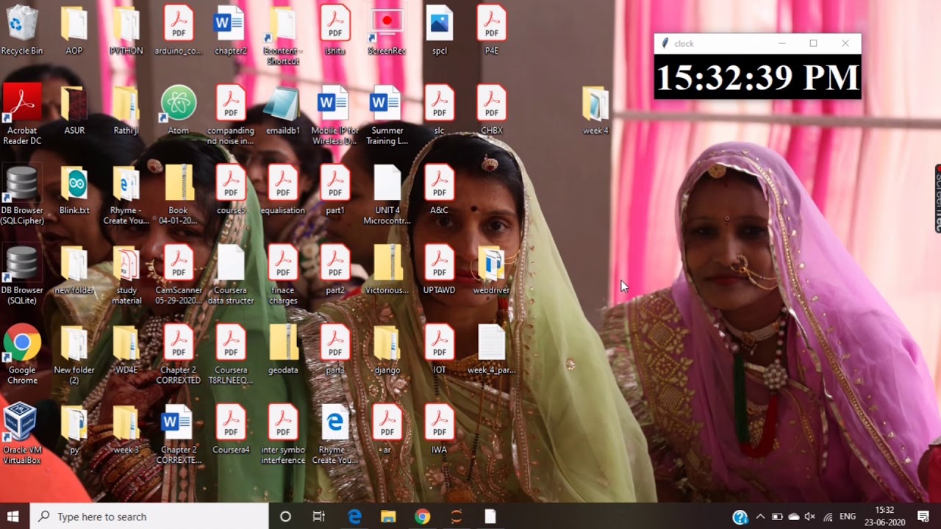Open Chrome from the taskbar

click(422, 517)
